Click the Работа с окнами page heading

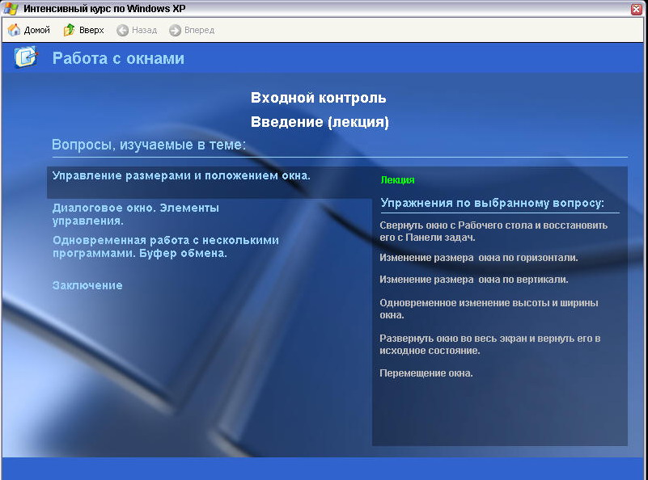coord(118,58)
